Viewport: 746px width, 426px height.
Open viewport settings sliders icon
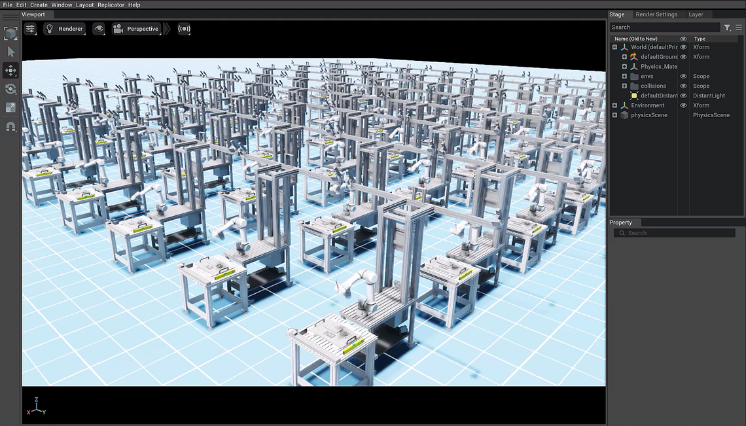pyautogui.click(x=31, y=29)
